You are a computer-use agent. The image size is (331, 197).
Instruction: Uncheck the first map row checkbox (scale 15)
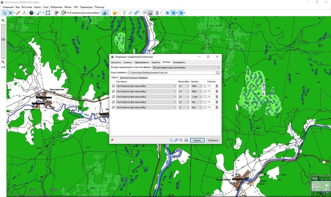coord(113,86)
